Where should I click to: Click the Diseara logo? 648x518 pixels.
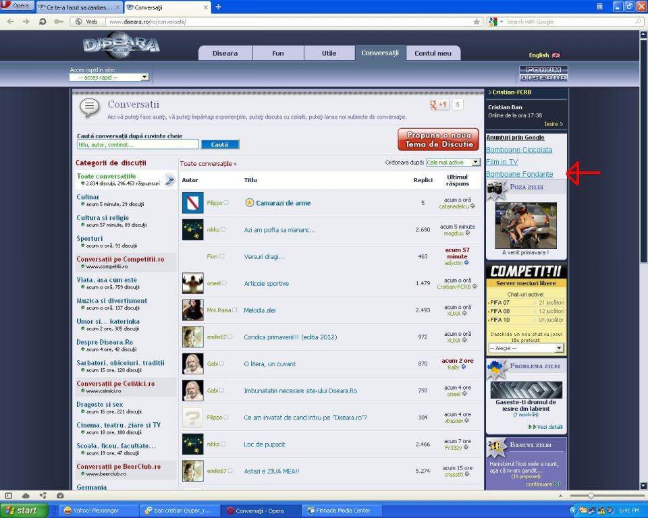pyautogui.click(x=121, y=45)
